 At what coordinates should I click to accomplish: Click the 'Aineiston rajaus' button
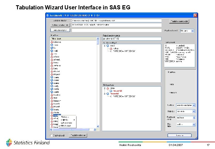pos(60,30)
